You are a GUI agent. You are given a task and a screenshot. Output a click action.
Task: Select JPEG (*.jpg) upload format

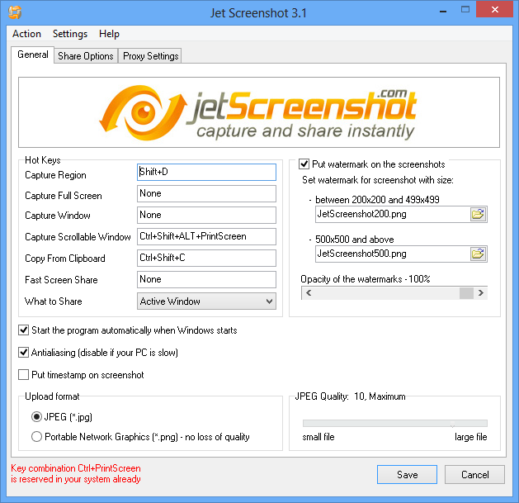pyautogui.click(x=36, y=416)
